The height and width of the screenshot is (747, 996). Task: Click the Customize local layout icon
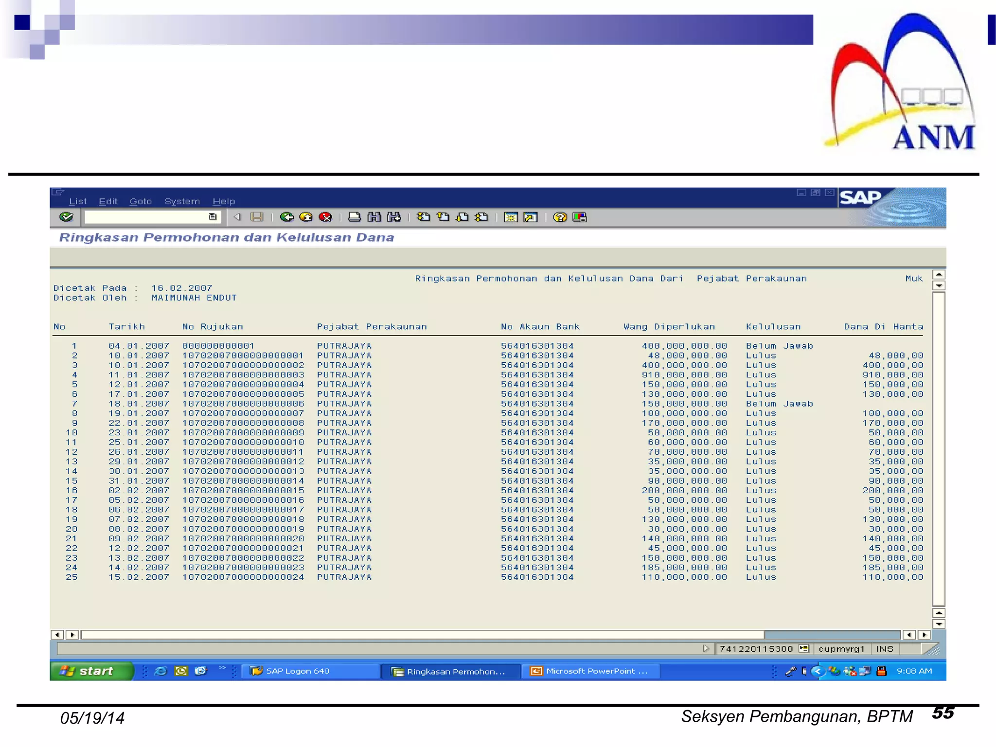(x=579, y=217)
